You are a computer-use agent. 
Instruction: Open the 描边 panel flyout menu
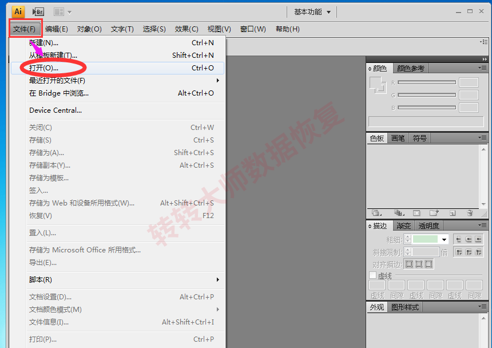coord(482,226)
